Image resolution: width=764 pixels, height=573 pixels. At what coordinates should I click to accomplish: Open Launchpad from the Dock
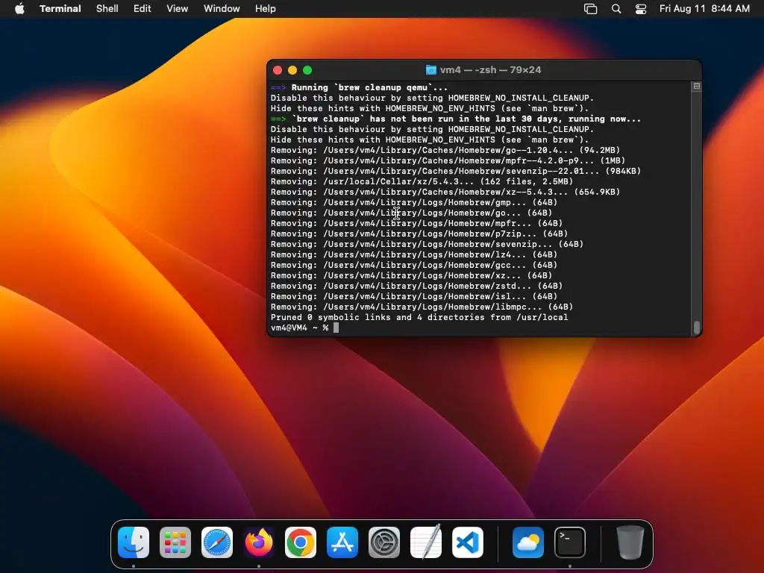175,542
